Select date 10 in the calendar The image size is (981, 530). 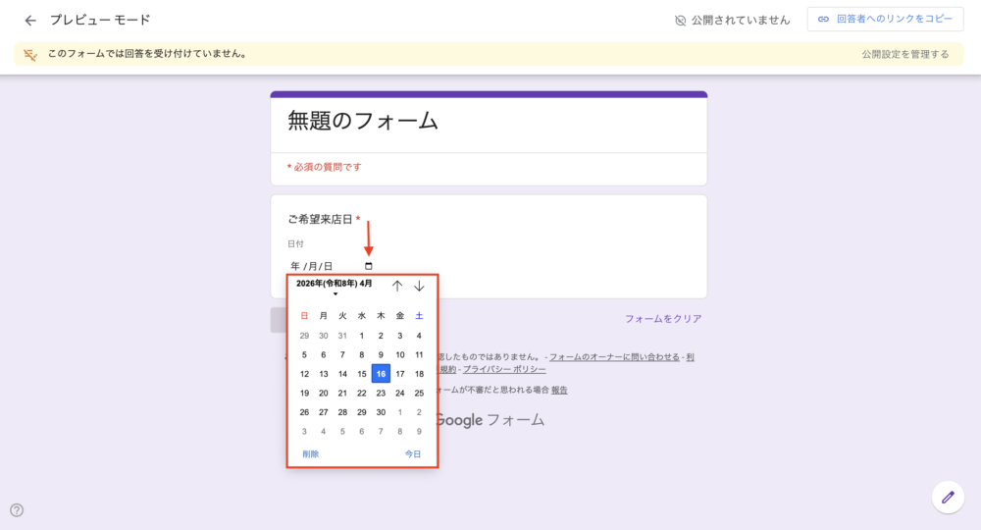coord(400,354)
